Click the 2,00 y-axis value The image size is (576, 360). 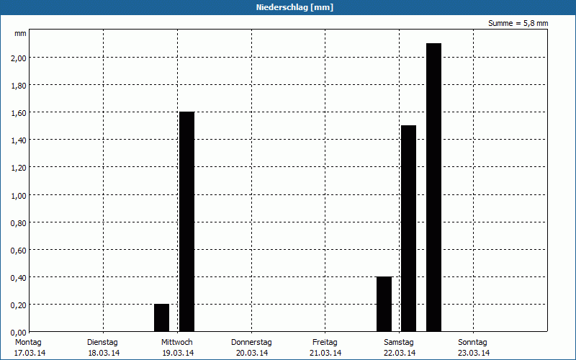click(19, 58)
